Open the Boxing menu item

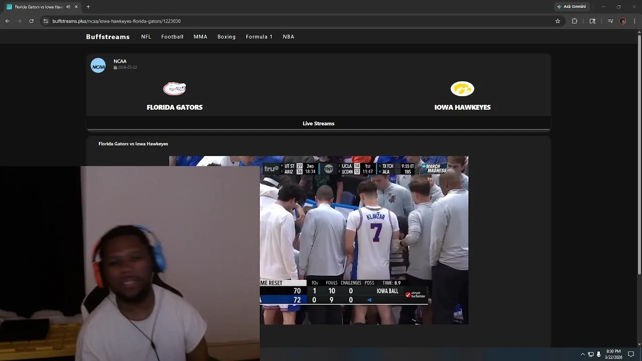tap(226, 37)
